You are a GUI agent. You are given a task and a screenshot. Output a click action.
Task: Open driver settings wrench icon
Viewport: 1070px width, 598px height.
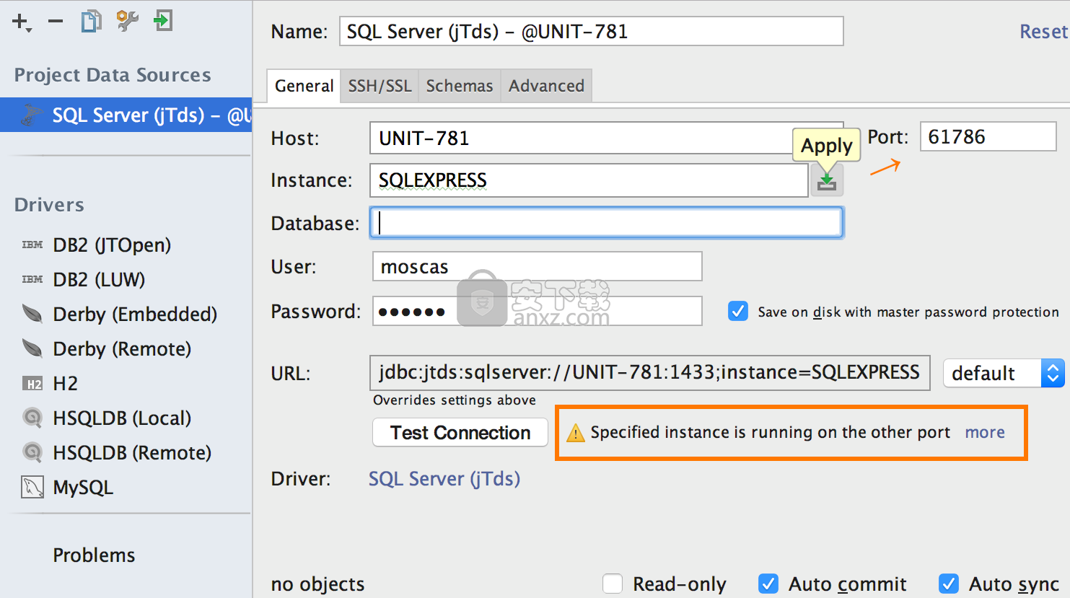click(x=127, y=21)
